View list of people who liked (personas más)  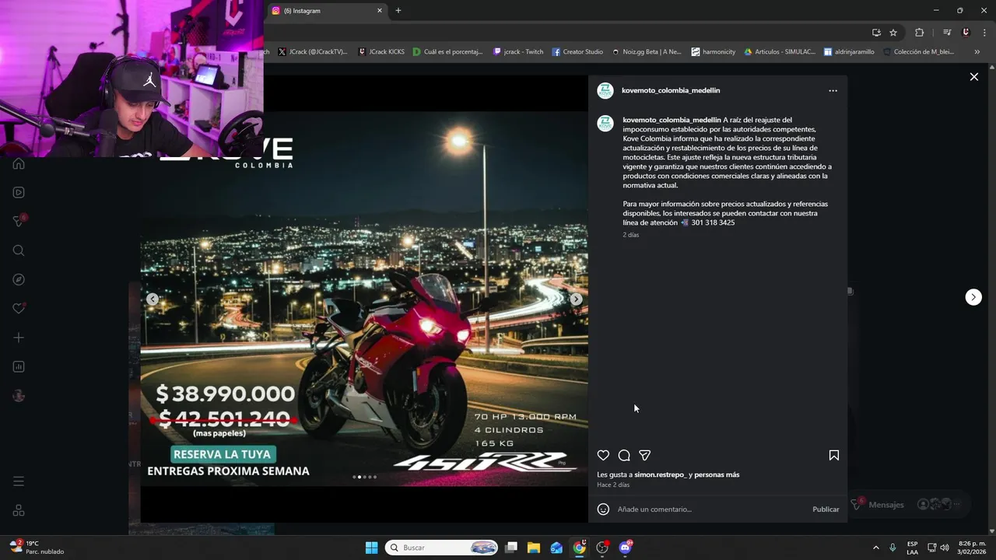pos(717,475)
